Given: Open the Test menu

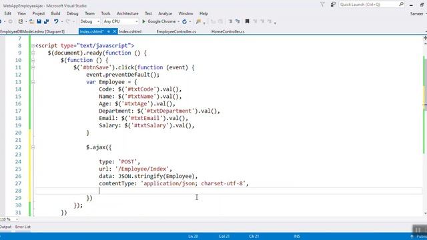Looking at the screenshot, I should coord(148,13).
